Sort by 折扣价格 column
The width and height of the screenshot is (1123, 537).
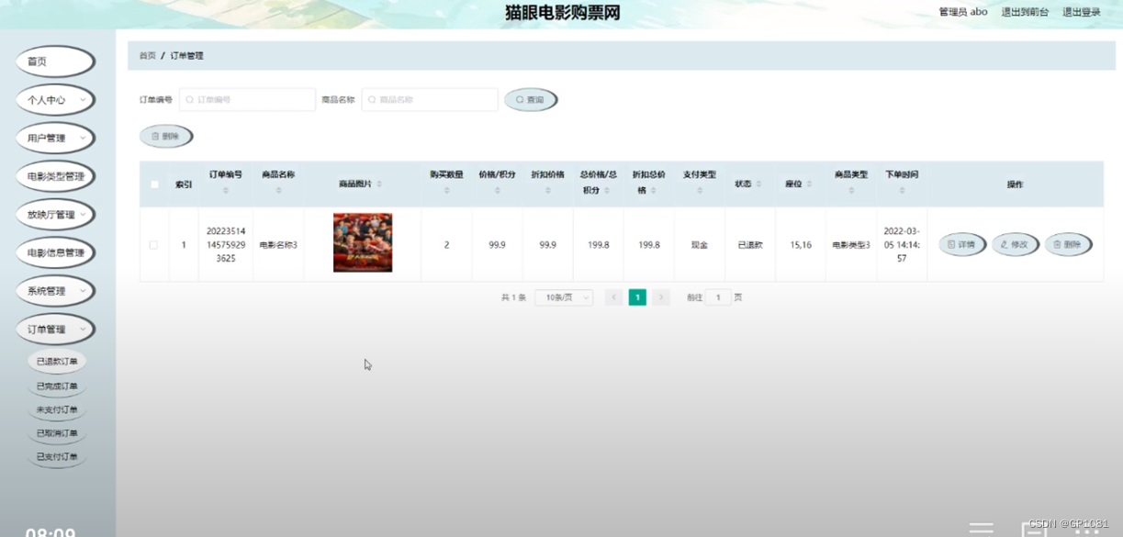pyautogui.click(x=547, y=191)
